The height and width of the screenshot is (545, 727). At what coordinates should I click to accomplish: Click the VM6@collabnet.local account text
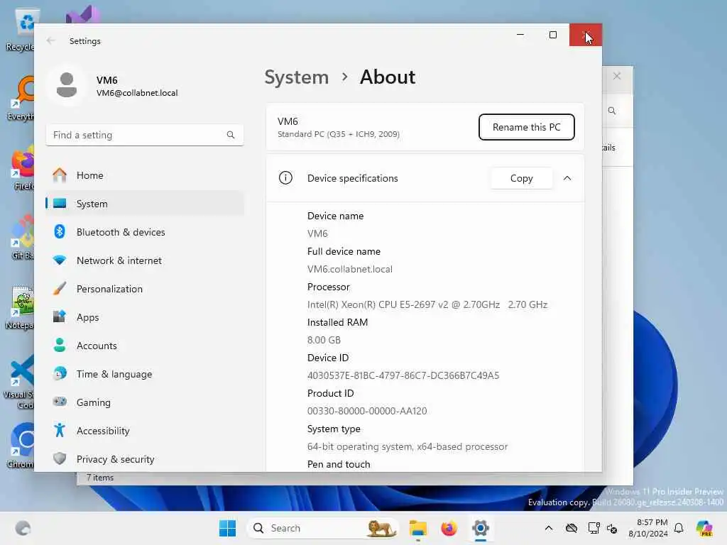point(137,93)
